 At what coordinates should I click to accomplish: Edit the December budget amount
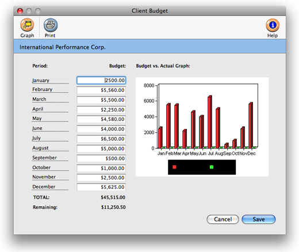(x=101, y=187)
